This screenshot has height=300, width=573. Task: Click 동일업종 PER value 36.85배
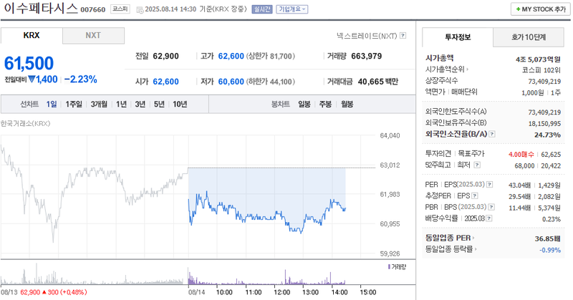point(547,239)
